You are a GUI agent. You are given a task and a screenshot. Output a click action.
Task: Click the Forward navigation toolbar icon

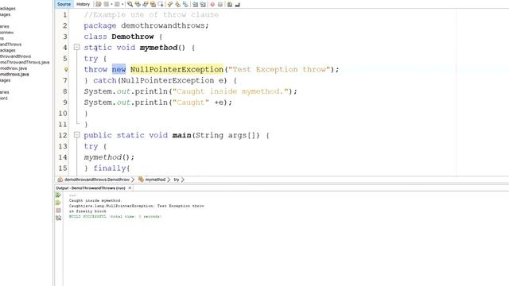pyautogui.click(x=117, y=4)
